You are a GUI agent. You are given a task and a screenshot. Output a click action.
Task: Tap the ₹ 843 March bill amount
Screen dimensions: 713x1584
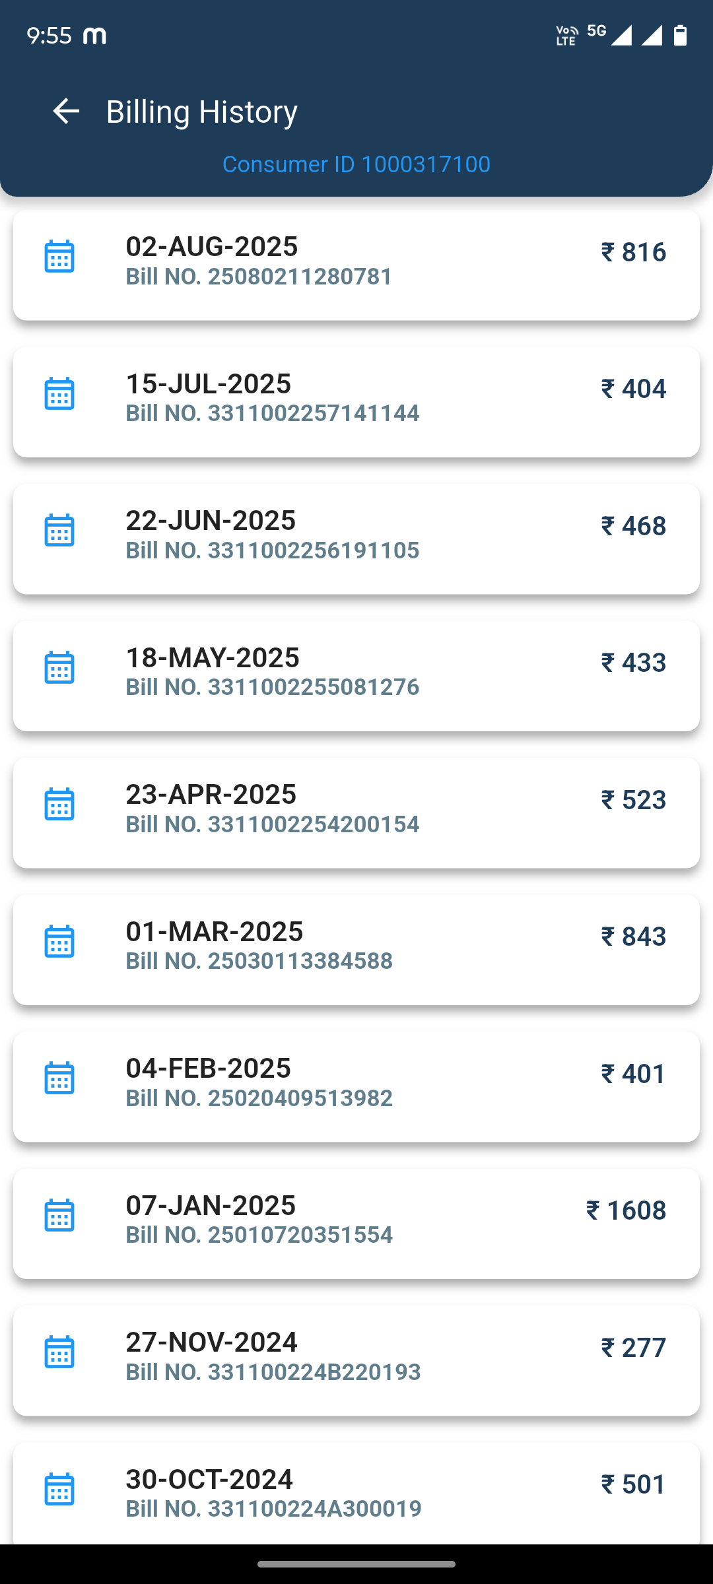click(x=633, y=937)
